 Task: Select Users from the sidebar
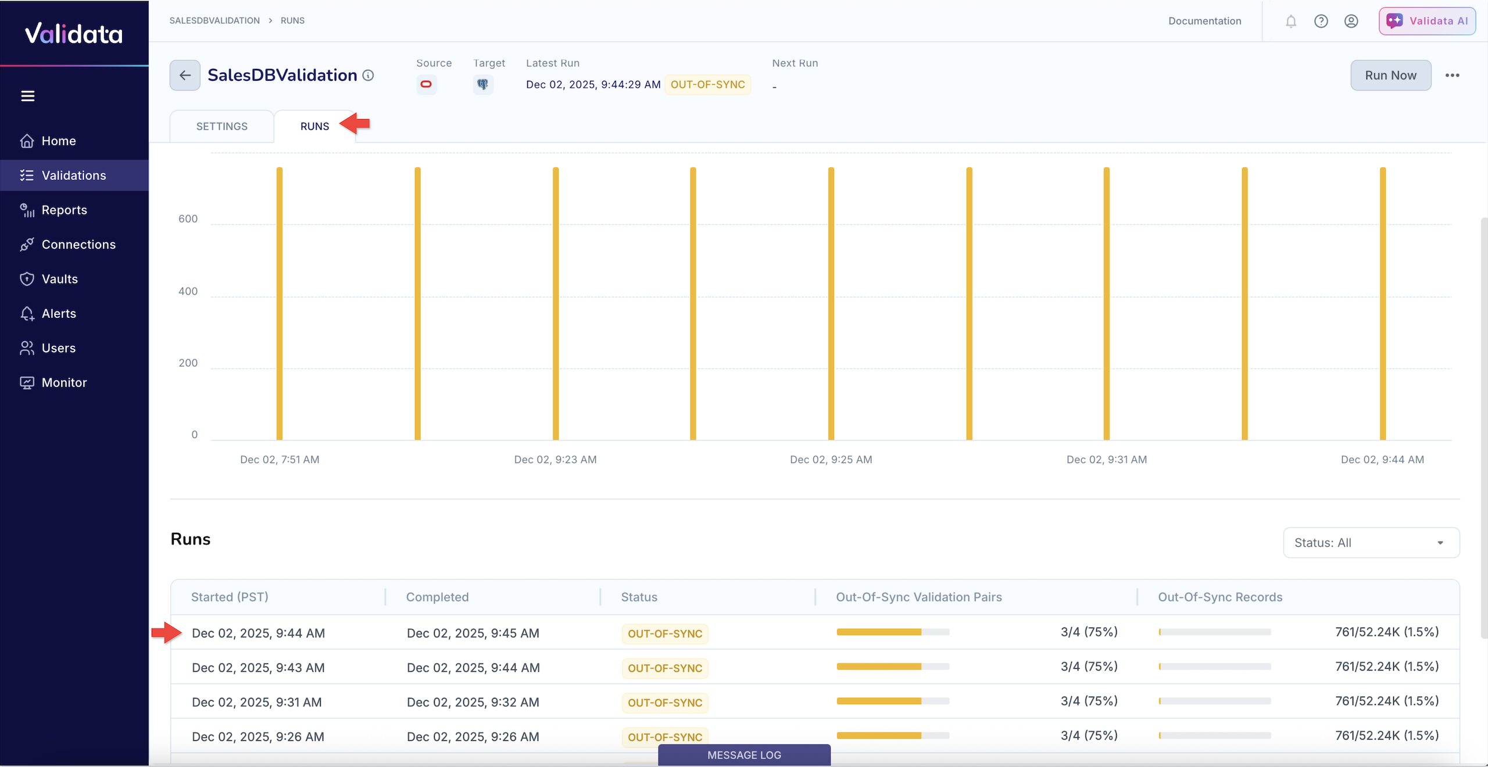click(x=59, y=347)
